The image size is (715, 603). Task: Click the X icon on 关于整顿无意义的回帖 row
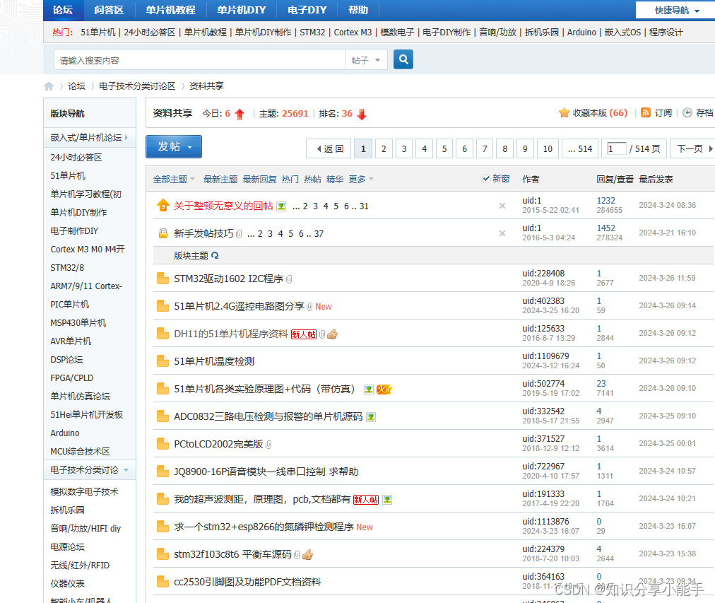pyautogui.click(x=502, y=206)
